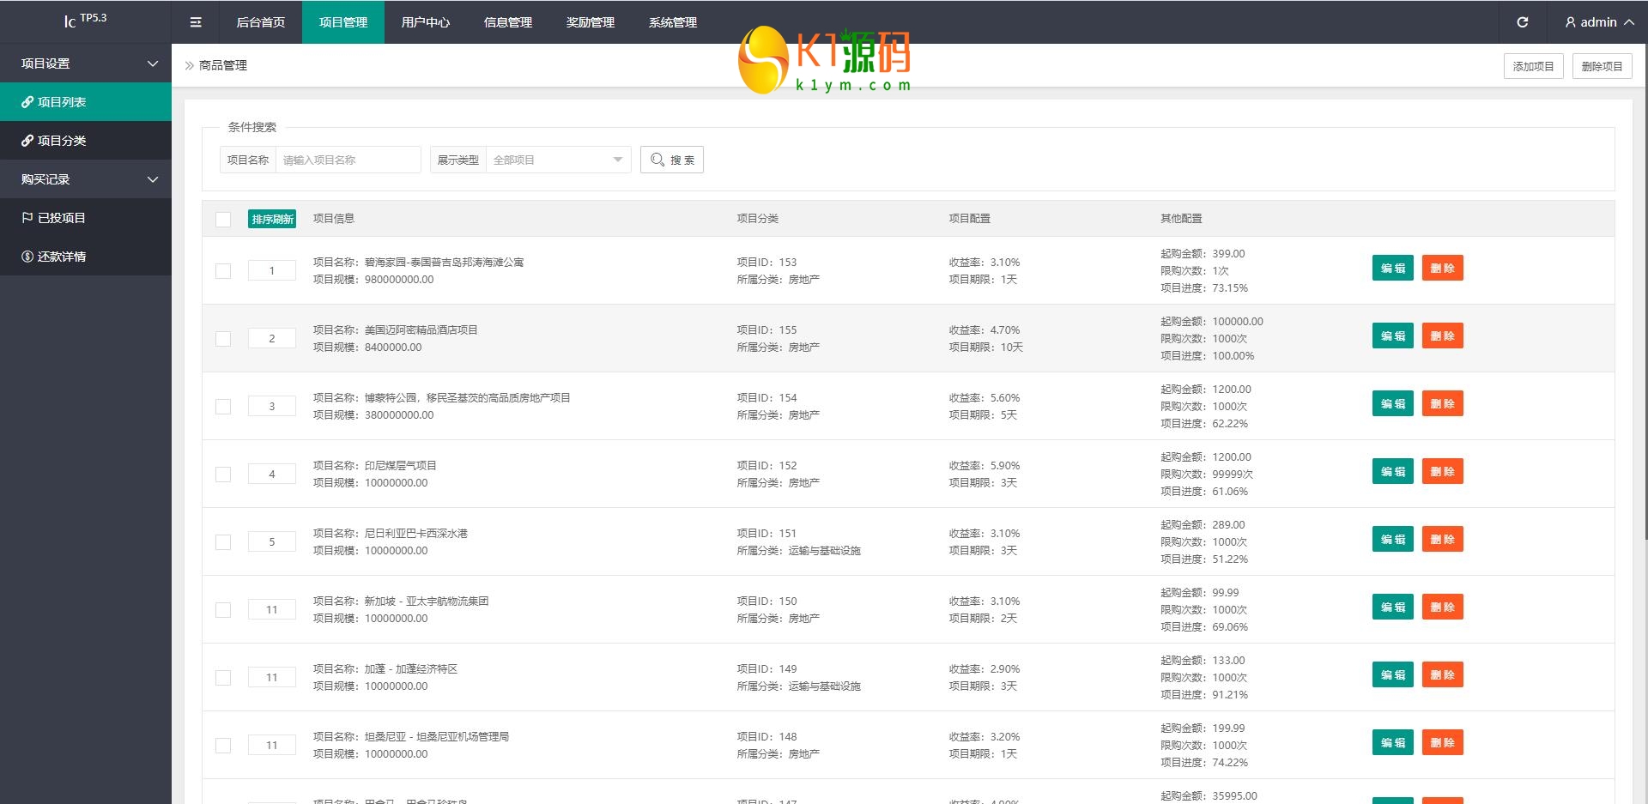Click the refresh icon in top bar
Screen dimensions: 1648x804
coord(1522,22)
